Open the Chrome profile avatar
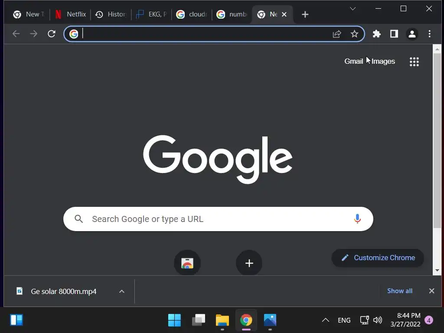444x333 pixels. pos(412,34)
